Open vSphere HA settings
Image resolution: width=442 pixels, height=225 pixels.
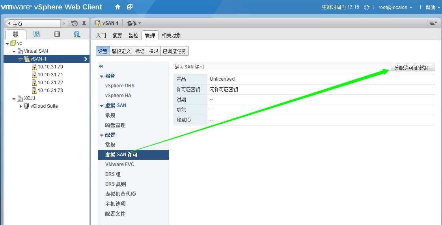[118, 96]
